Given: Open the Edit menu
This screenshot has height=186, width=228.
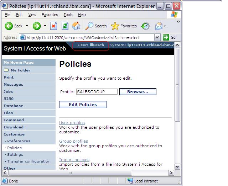Looking at the screenshot, I should (19, 15).
